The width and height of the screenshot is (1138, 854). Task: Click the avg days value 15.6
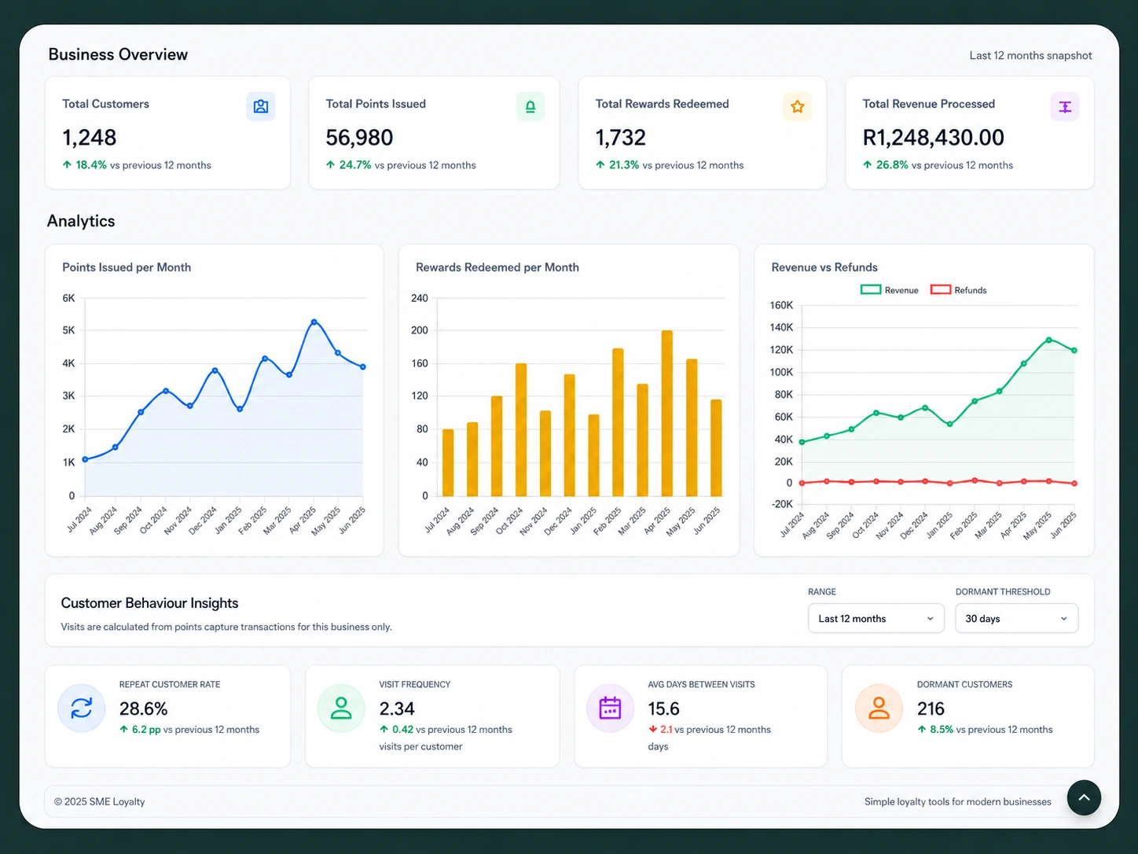click(664, 709)
